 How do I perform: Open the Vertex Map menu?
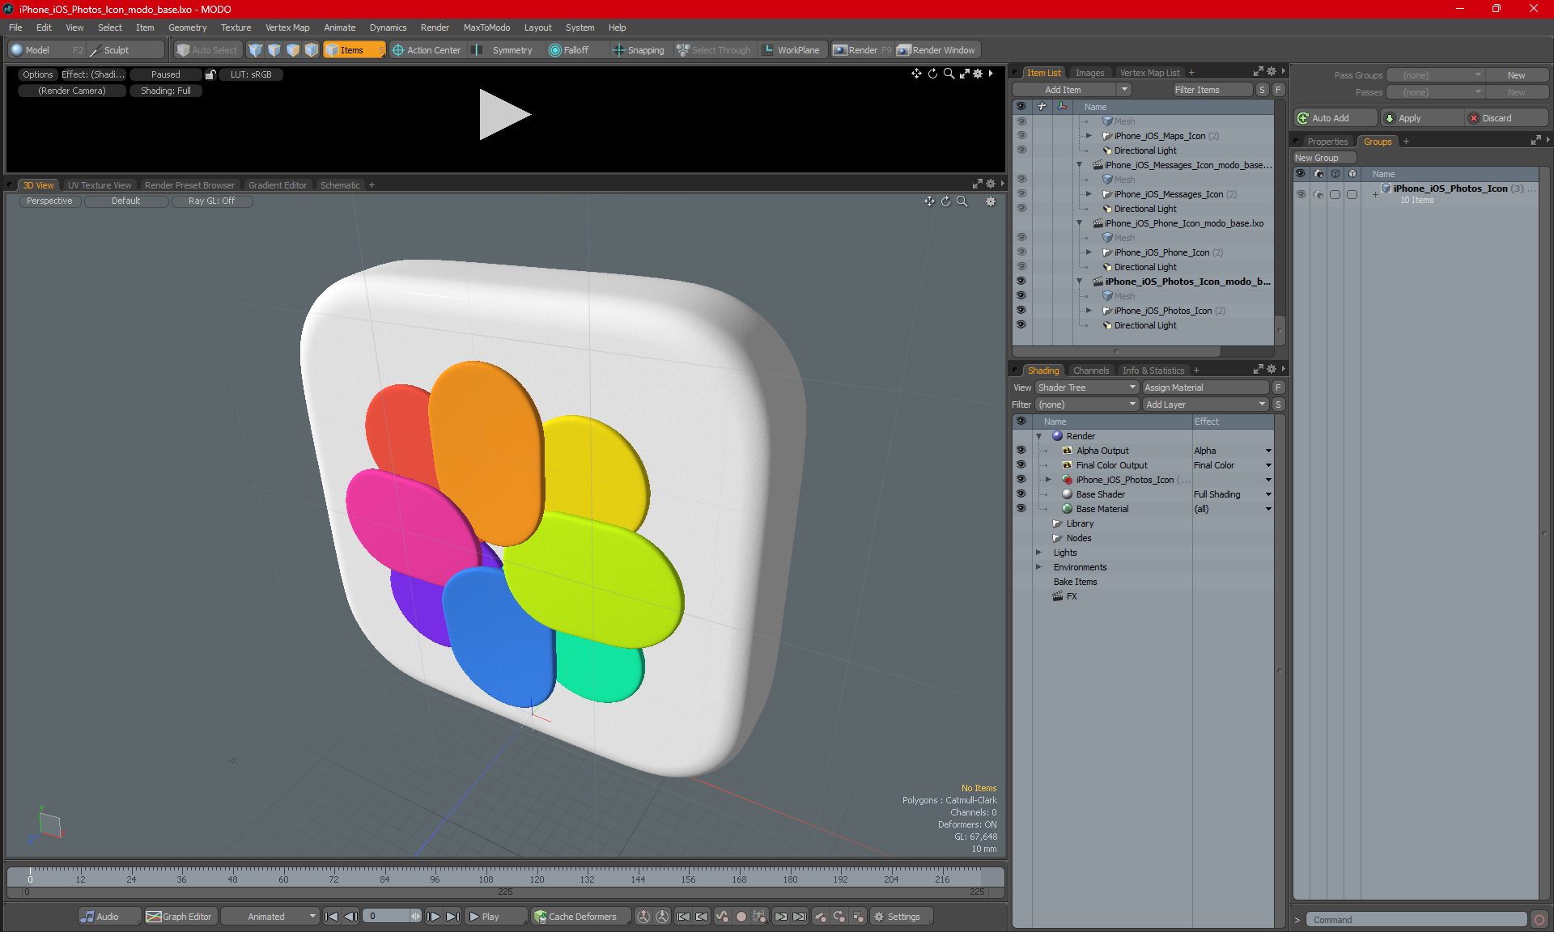pyautogui.click(x=287, y=28)
